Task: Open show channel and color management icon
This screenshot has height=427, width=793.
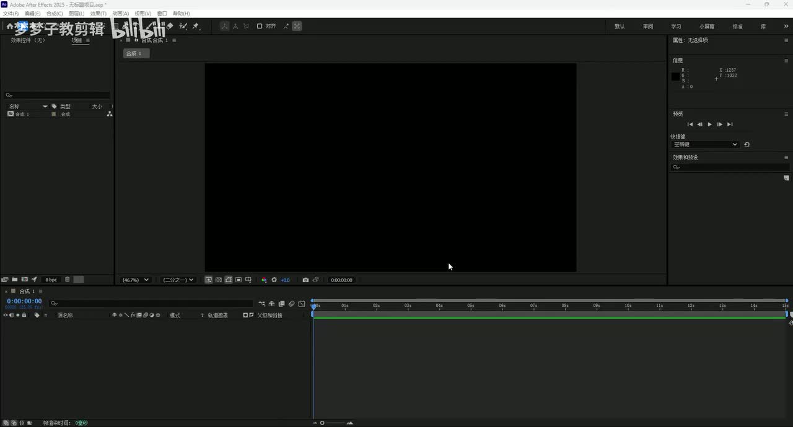Action: 264,280
